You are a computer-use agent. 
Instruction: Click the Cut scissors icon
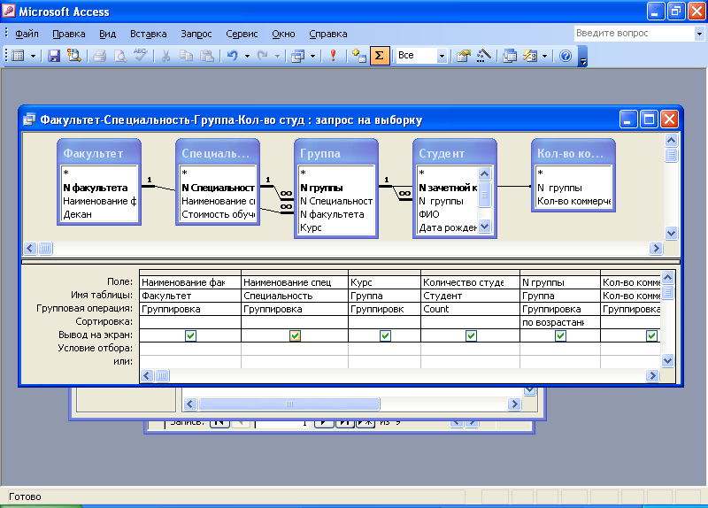165,56
